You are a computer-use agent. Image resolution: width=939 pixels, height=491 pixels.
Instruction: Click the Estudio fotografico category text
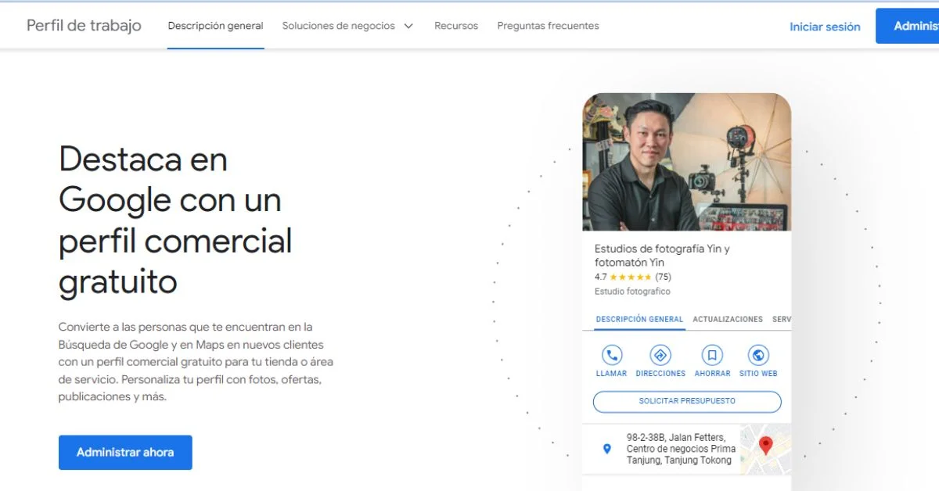pos(632,292)
